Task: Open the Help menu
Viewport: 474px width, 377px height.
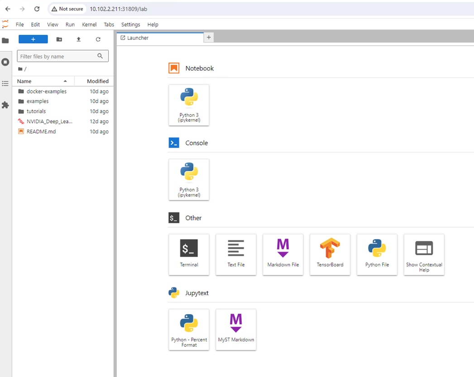Action: [153, 24]
